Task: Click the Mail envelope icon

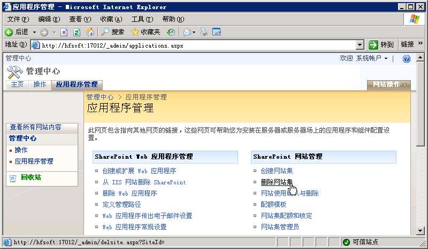Action: [x=187, y=33]
